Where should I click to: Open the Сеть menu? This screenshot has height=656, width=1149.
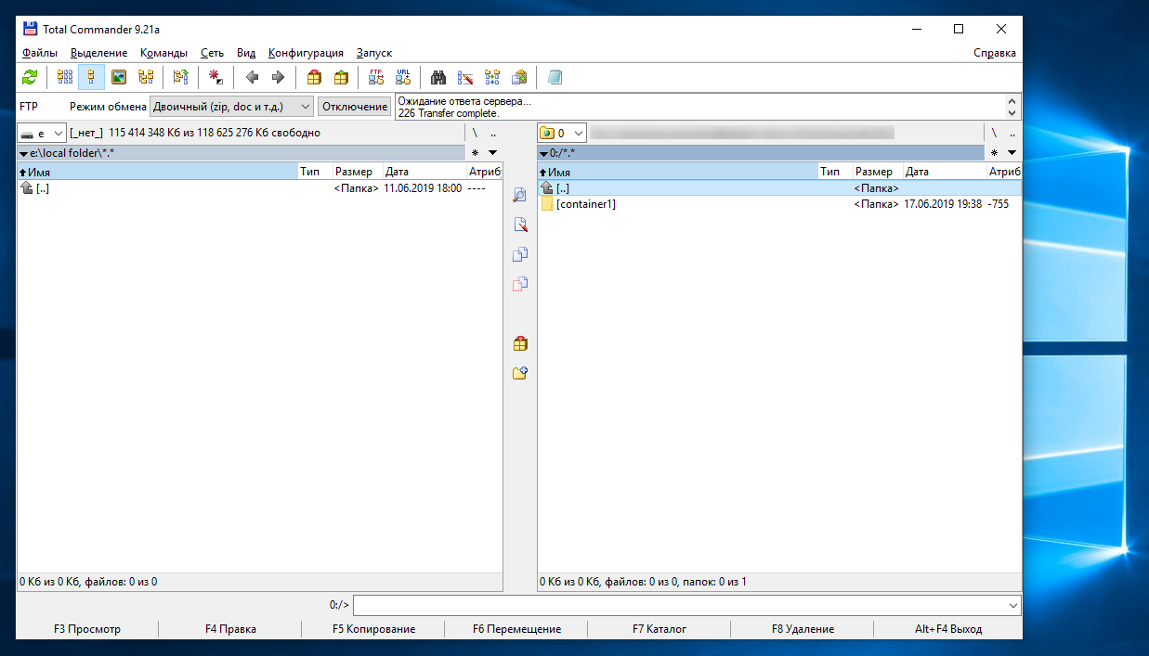coord(212,53)
